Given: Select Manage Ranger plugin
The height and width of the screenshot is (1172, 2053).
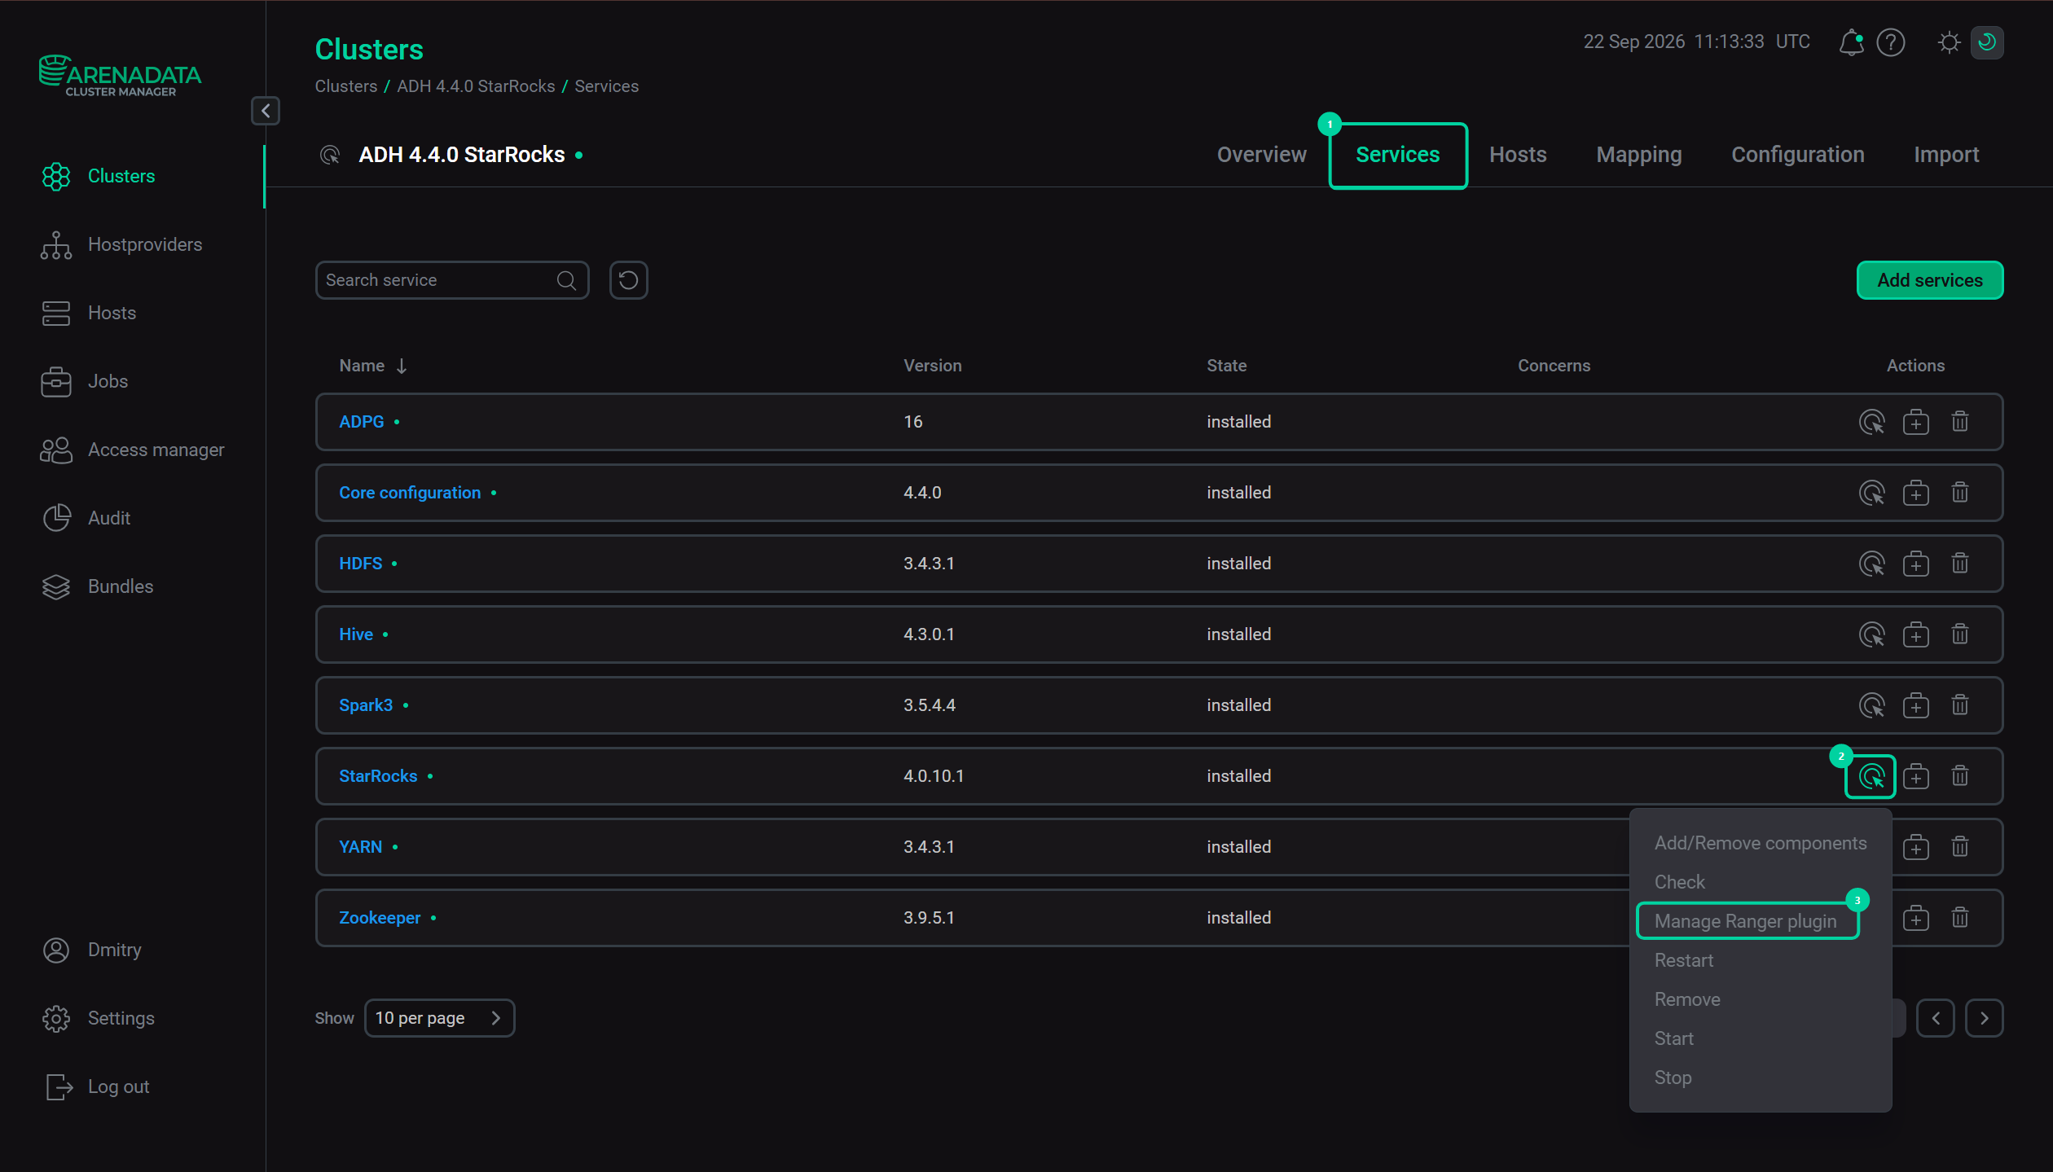Looking at the screenshot, I should [x=1747, y=921].
